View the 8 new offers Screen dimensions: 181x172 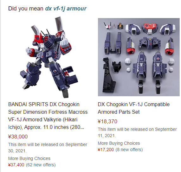tap(129, 150)
